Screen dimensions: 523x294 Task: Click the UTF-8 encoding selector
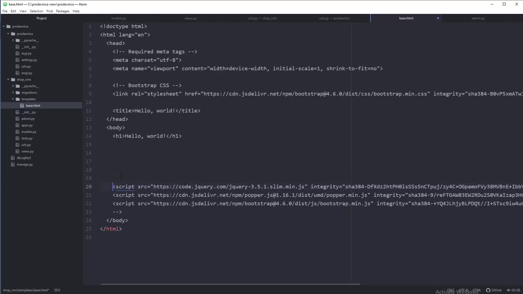463,290
